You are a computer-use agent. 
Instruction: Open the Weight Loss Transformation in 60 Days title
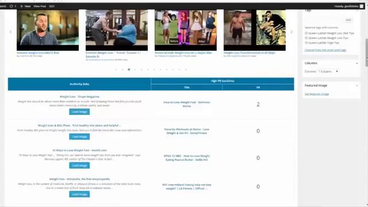(249, 53)
